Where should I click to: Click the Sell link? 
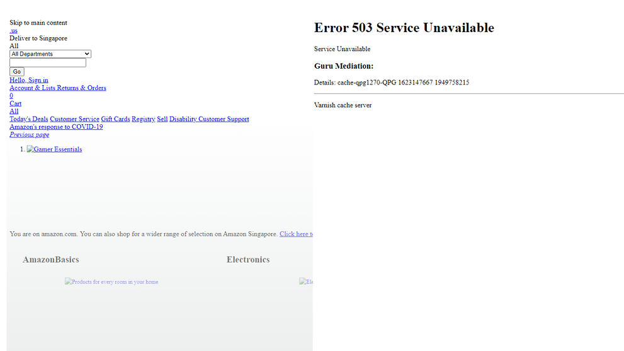[x=162, y=119]
